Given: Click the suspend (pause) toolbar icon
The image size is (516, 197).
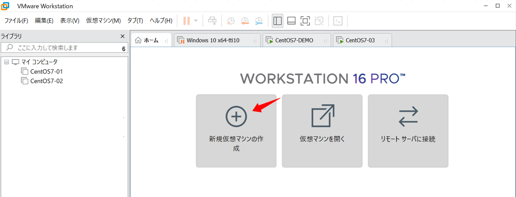Looking at the screenshot, I should 187,21.
